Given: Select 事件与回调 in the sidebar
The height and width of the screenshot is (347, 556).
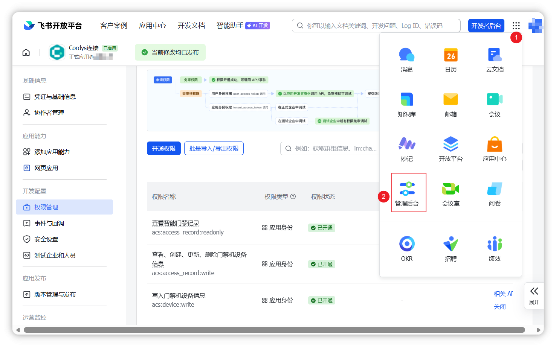Looking at the screenshot, I should pos(49,223).
